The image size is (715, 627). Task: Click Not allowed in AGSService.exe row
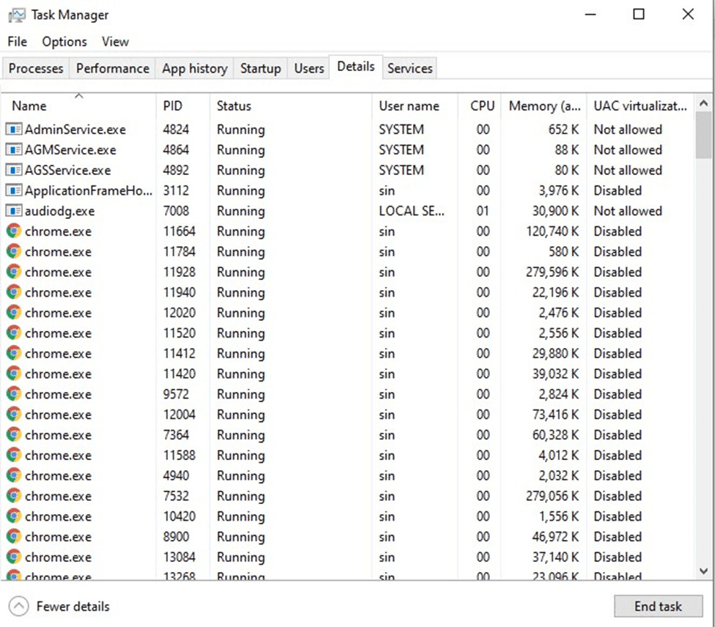click(x=628, y=170)
